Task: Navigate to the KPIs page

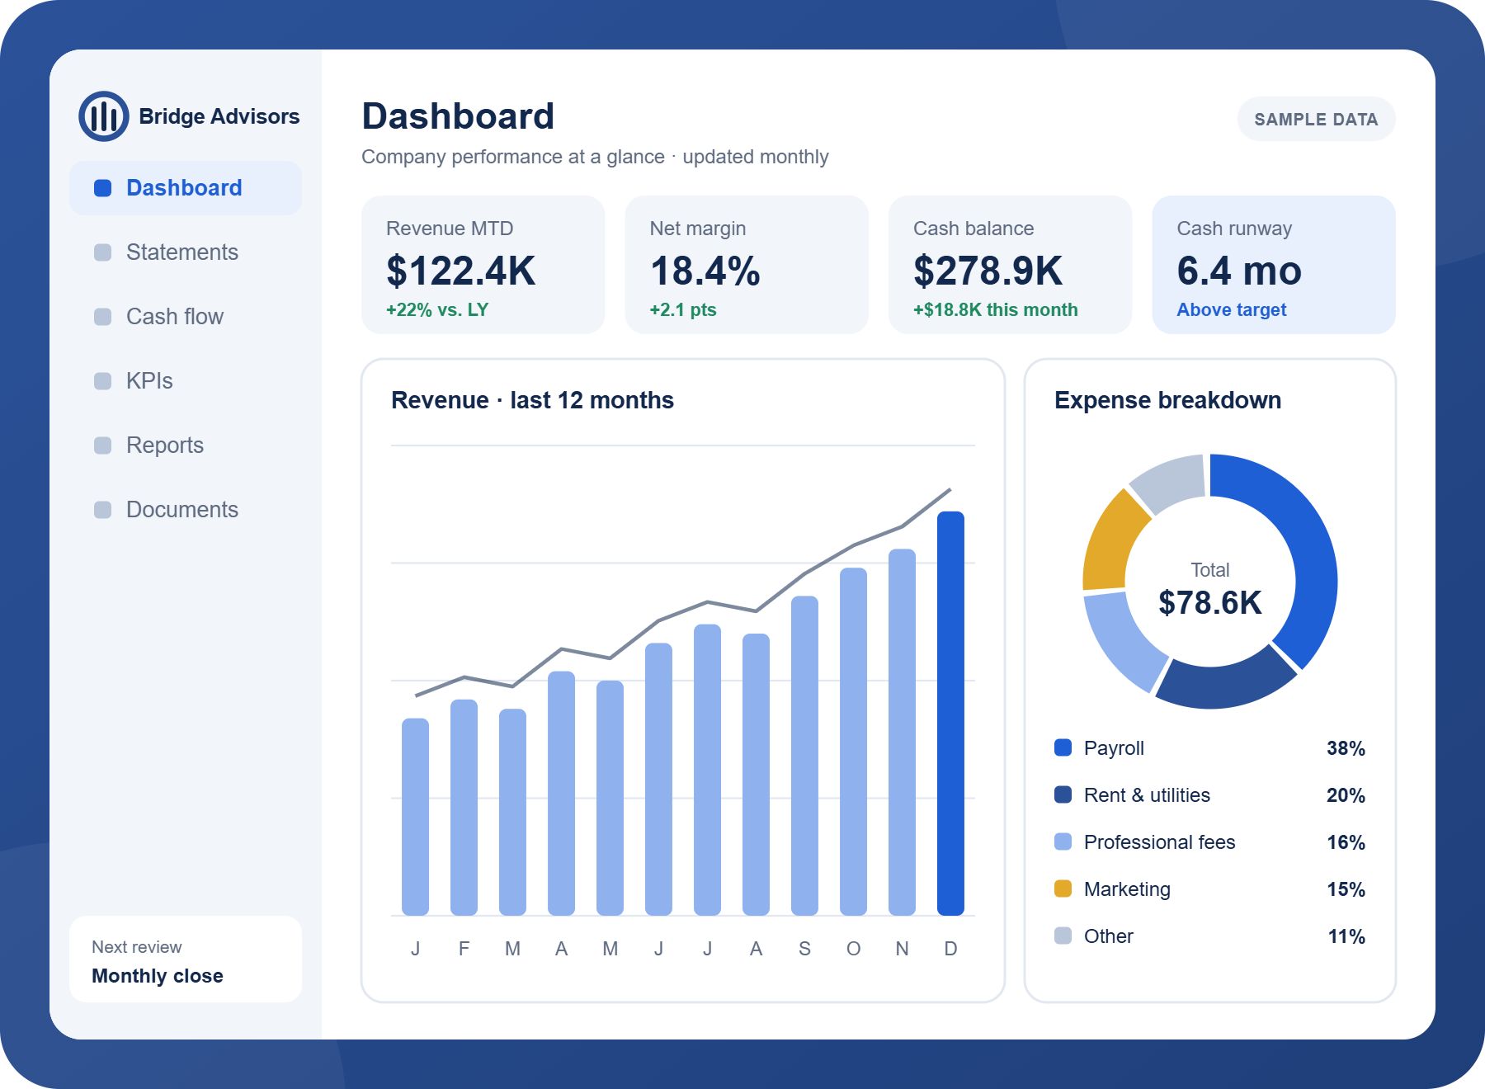Action: click(x=186, y=381)
